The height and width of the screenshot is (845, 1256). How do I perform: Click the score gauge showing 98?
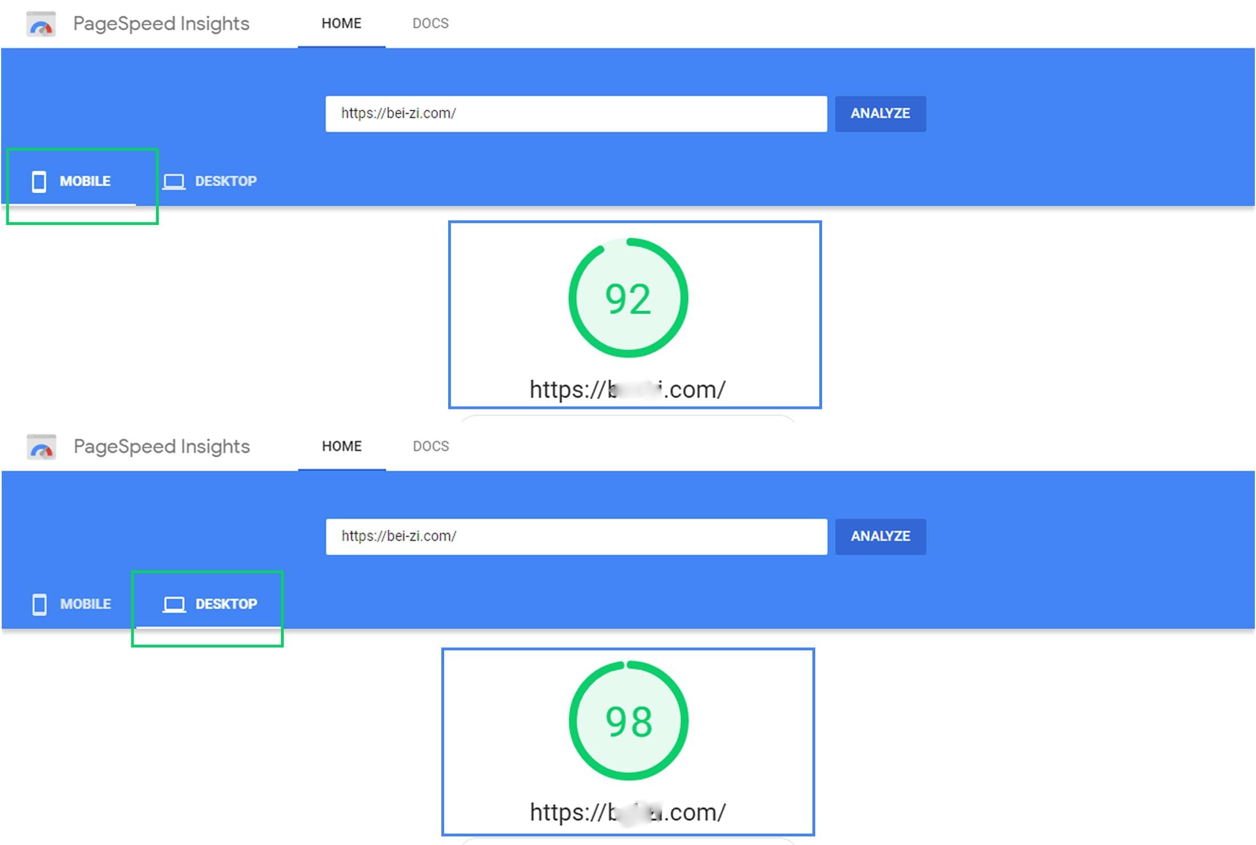coord(627,721)
